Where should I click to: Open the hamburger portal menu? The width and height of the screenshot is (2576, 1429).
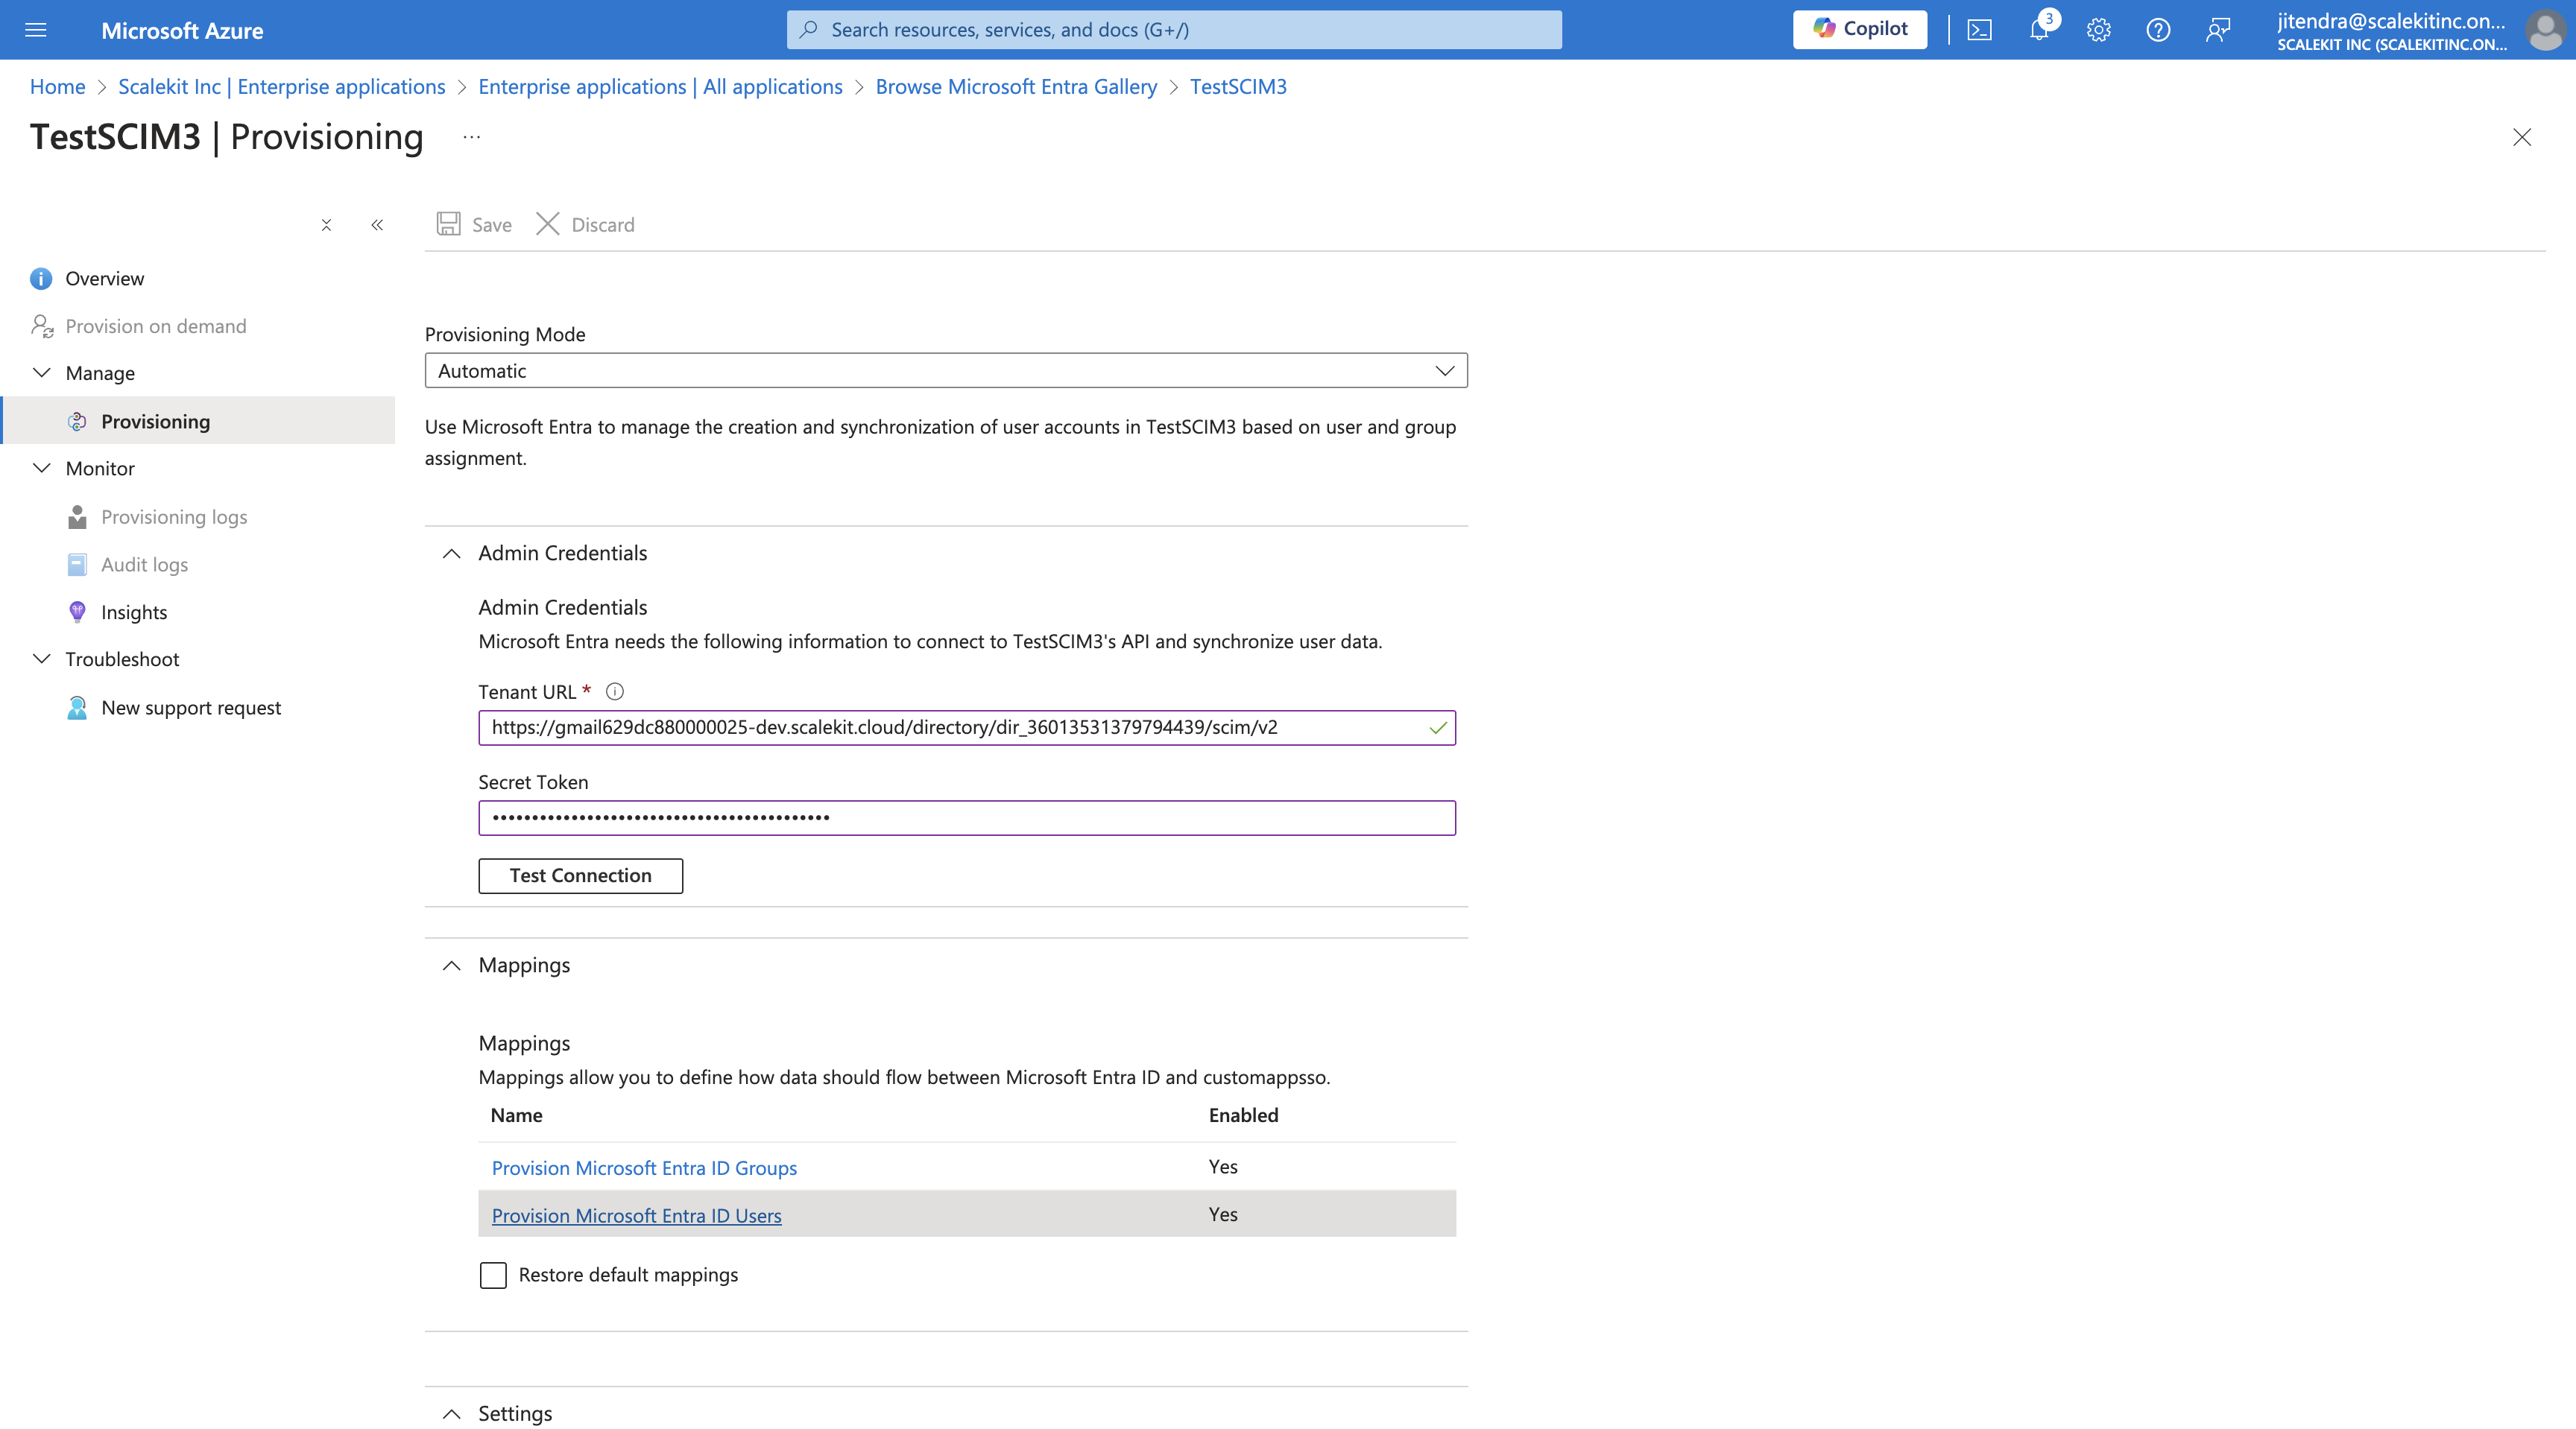click(36, 30)
